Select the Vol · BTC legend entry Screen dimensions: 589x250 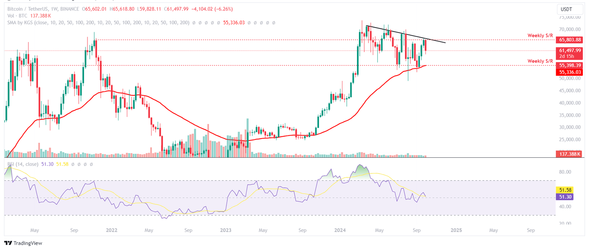point(17,16)
